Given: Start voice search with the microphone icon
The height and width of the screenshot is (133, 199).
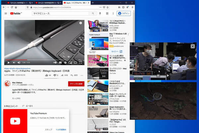Looking at the screenshot, I should 100,13.
